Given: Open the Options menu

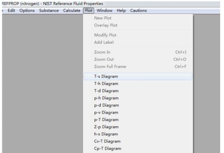Looking at the screenshot, I should [27, 10].
